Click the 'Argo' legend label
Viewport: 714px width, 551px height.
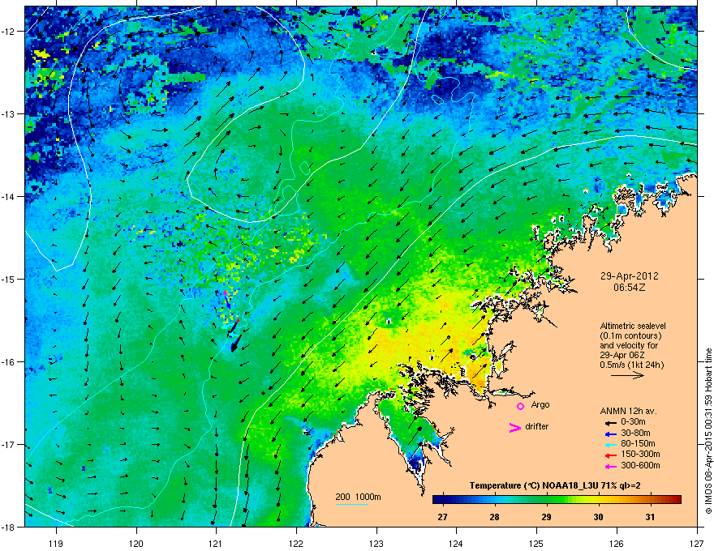point(540,405)
